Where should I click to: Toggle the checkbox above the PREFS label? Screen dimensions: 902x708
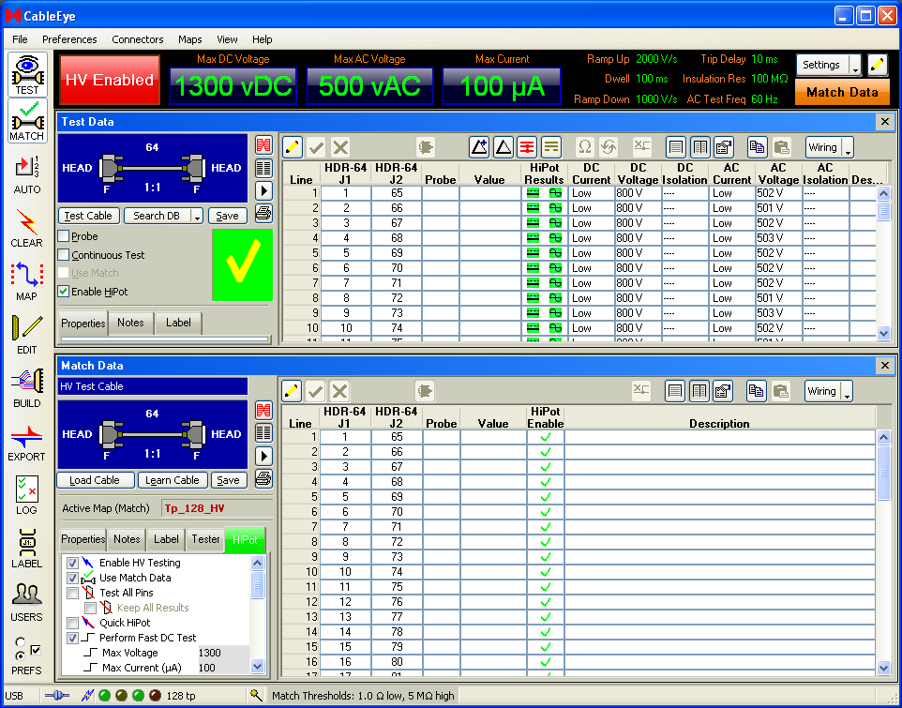click(36, 650)
